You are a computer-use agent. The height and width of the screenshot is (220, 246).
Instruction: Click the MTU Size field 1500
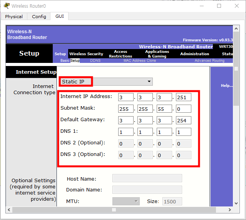[172, 201]
